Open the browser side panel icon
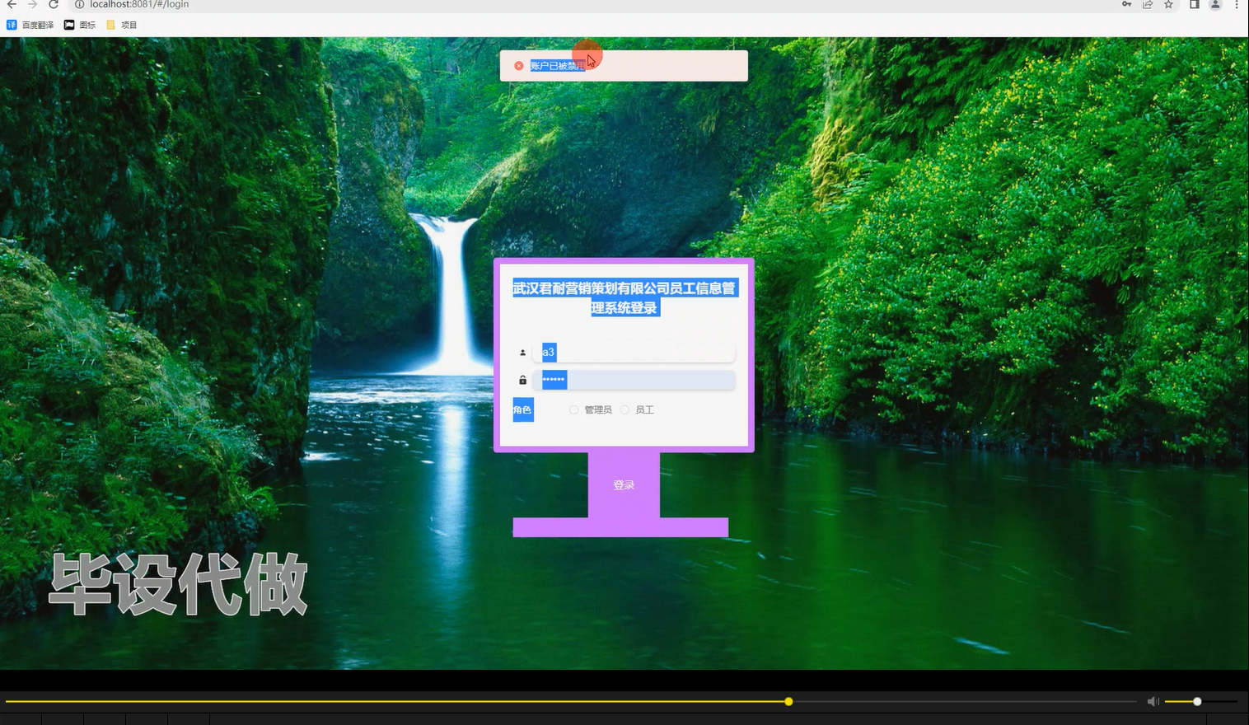Image resolution: width=1249 pixels, height=725 pixels. 1194,4
